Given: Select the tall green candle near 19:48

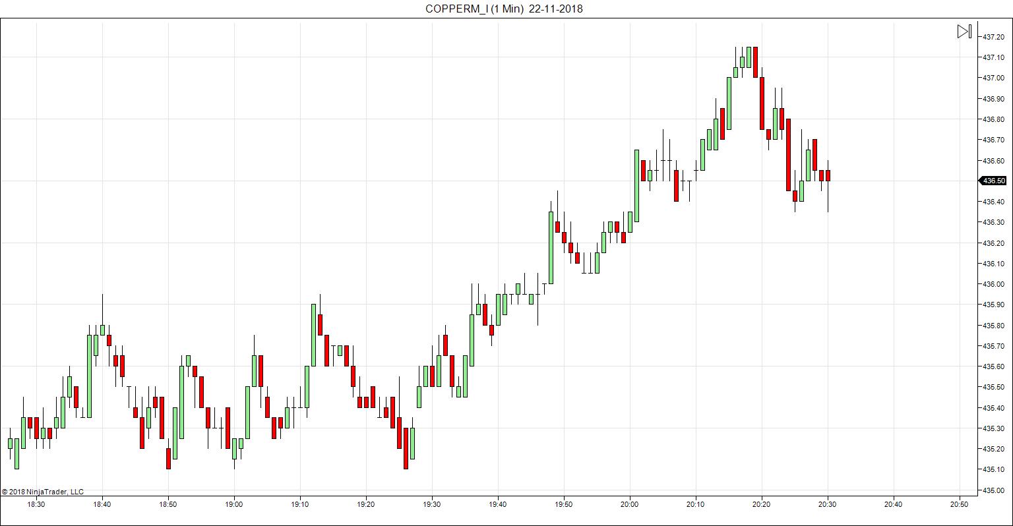Looking at the screenshot, I should tap(551, 247).
